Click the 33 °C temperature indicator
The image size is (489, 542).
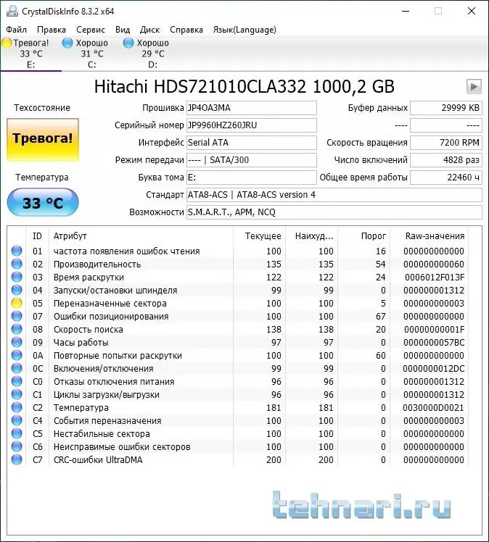[x=43, y=203]
